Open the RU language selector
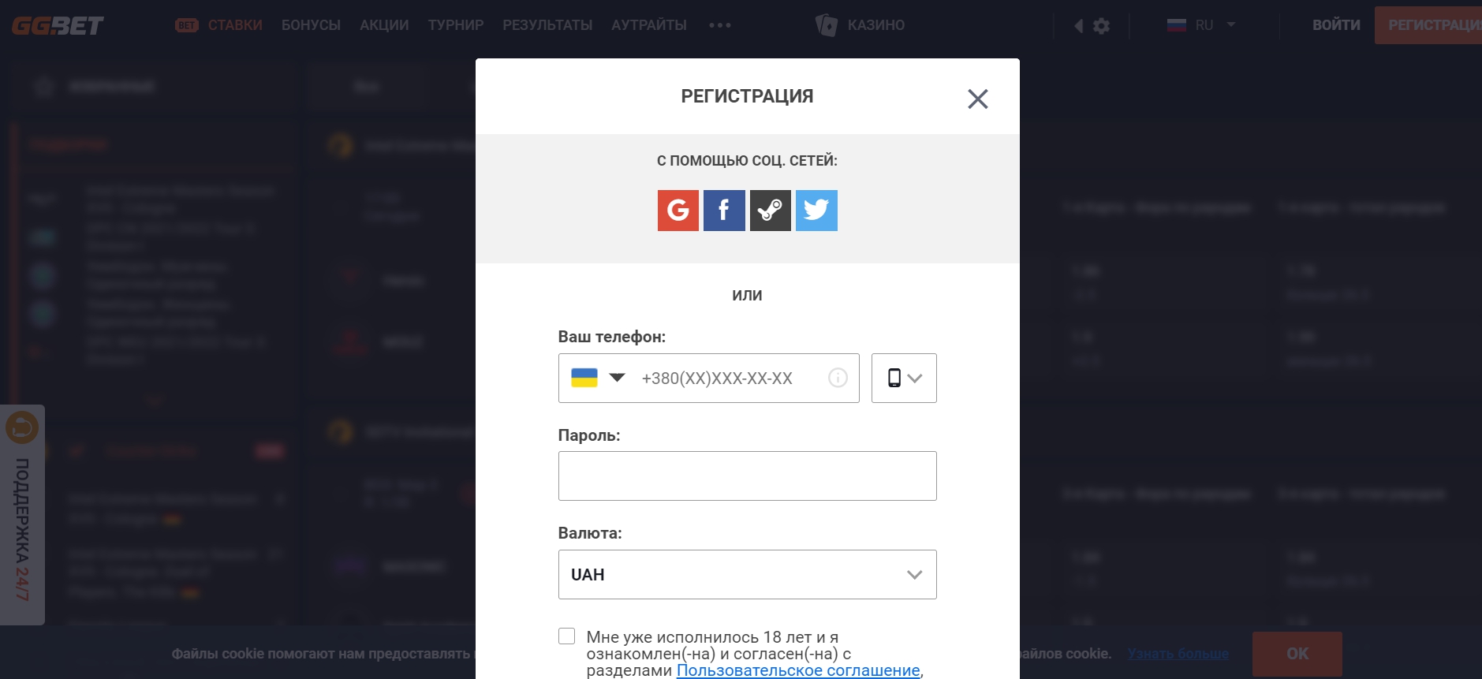This screenshot has height=679, width=1482. (x=1201, y=25)
